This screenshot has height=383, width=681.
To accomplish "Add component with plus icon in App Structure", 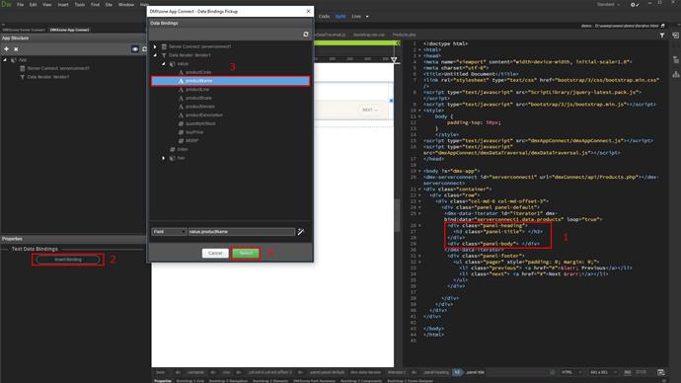I will [6, 49].
